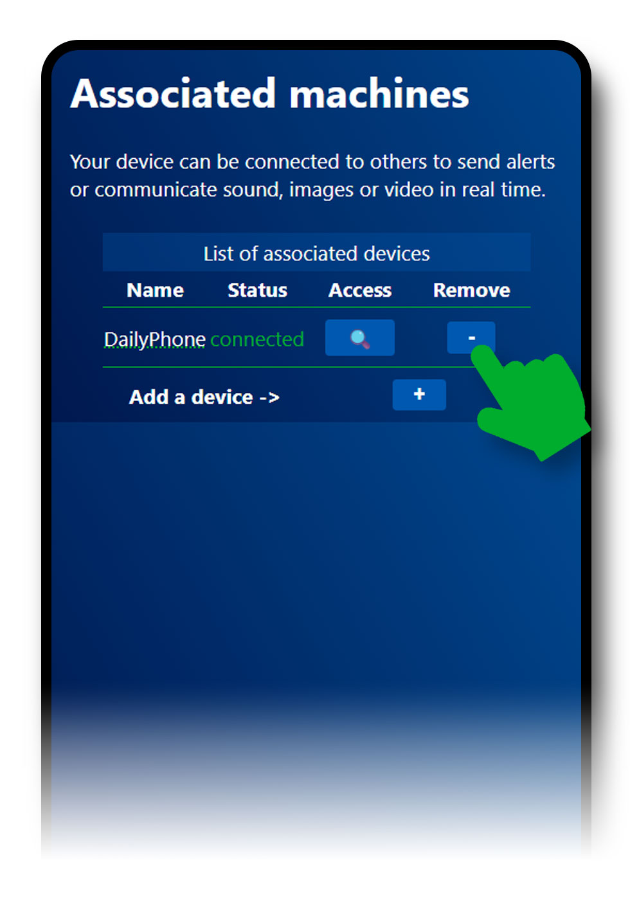
Task: Click the green divider line above Add a device
Action: (x=289, y=367)
